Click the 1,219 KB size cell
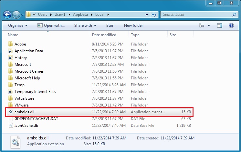This screenshot has height=152, width=241. (183, 126)
